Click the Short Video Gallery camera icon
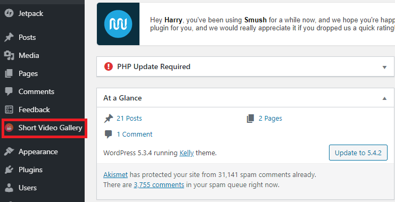This screenshot has width=395, height=202. pyautogui.click(x=9, y=128)
